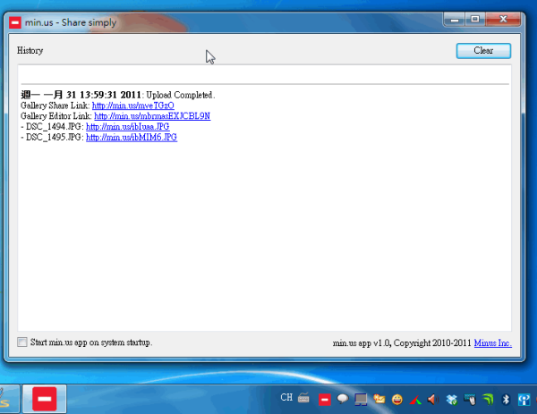Open the Gallery Share Link URL

click(x=133, y=106)
